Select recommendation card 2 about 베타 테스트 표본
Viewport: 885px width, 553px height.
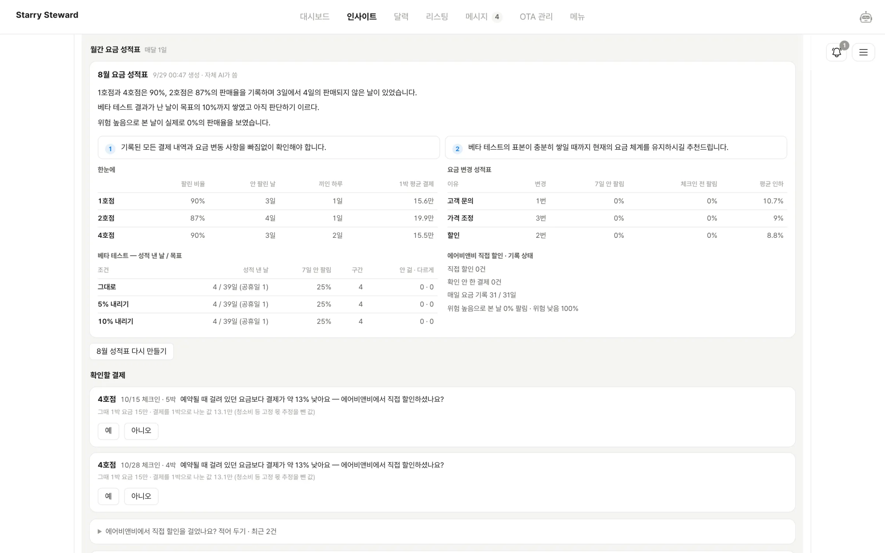click(616, 147)
